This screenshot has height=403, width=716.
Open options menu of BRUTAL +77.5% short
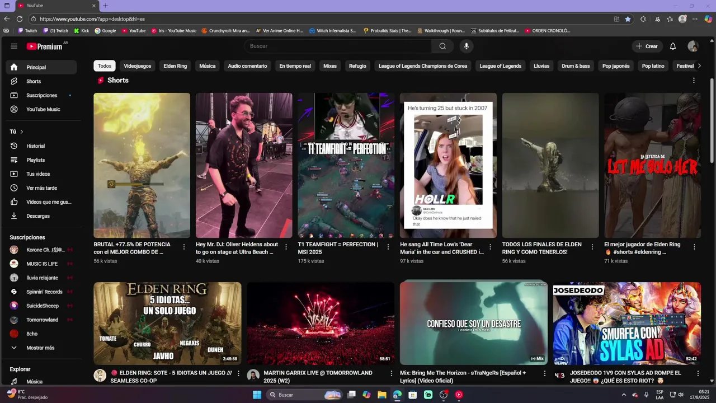184,246
